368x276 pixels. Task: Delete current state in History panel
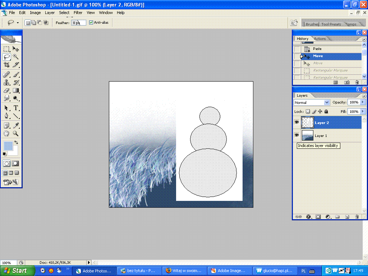tap(357, 82)
